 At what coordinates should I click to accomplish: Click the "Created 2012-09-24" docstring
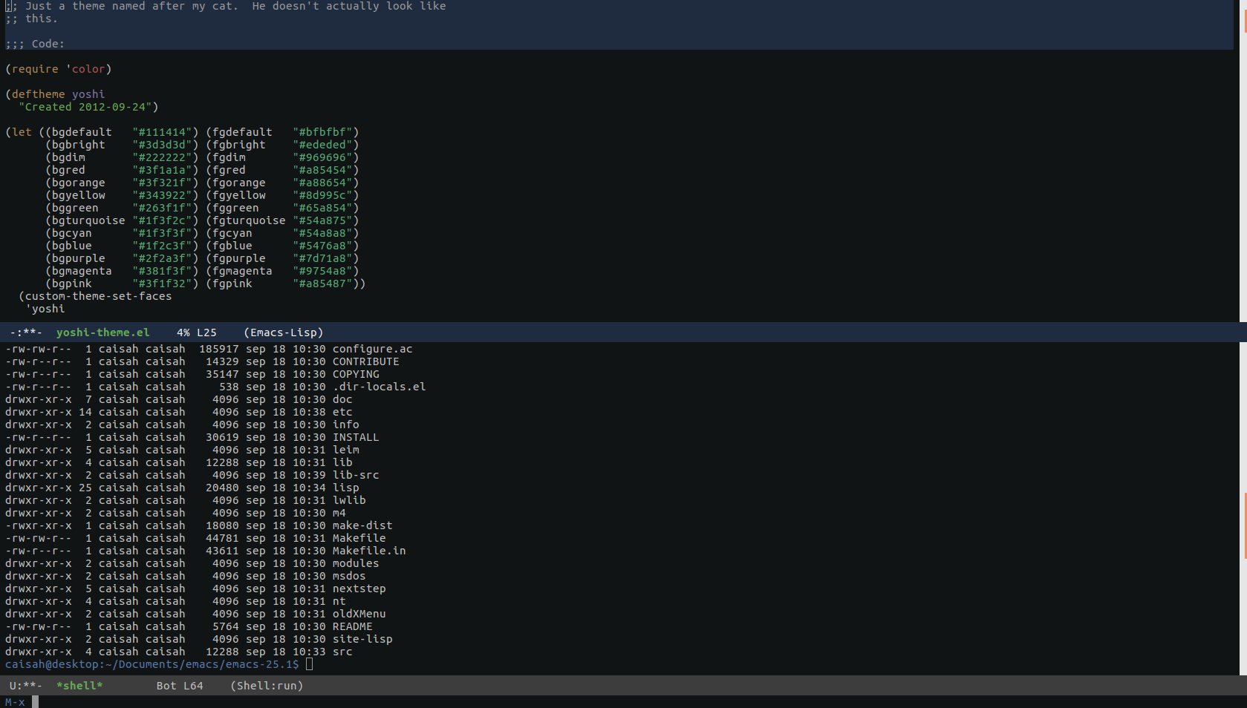[x=85, y=107]
